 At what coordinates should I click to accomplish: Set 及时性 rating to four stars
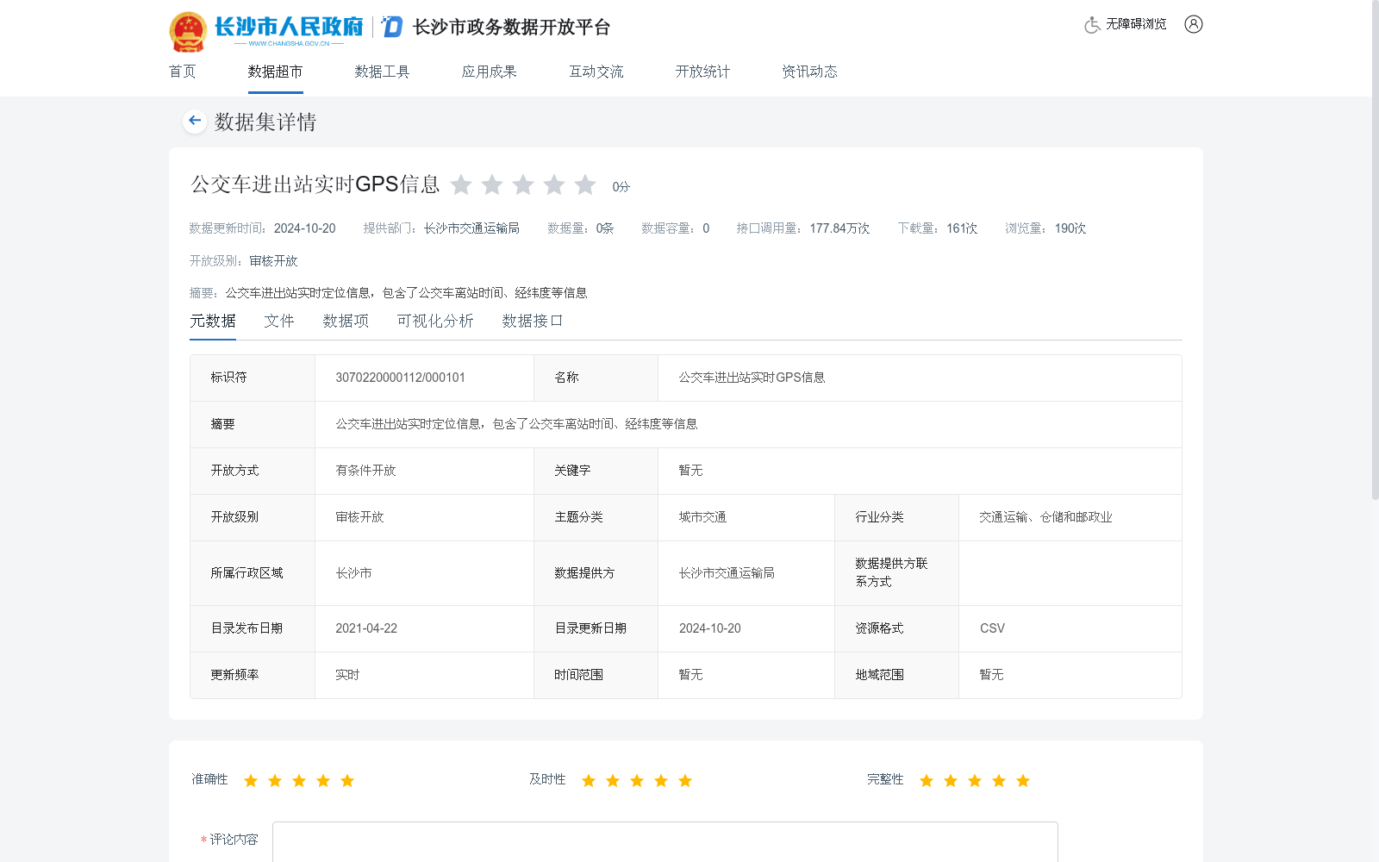pyautogui.click(x=661, y=780)
